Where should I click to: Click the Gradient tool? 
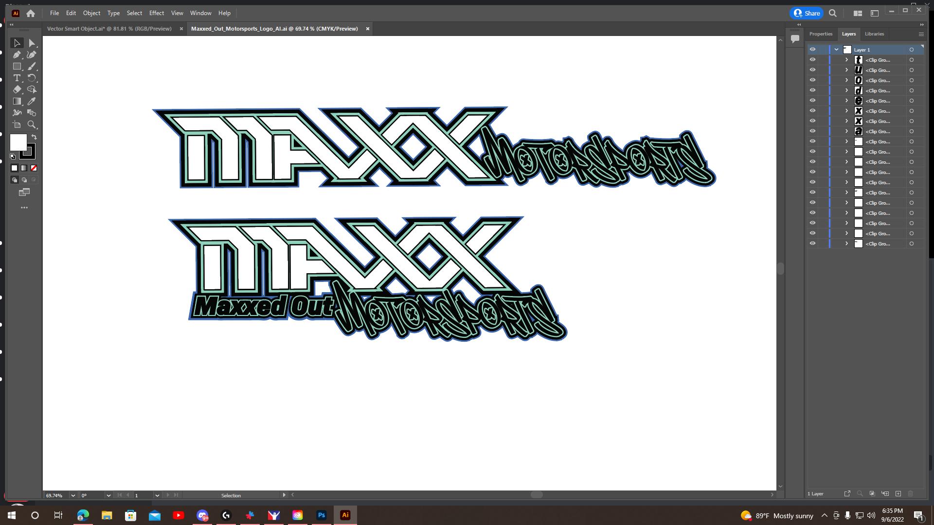[x=17, y=101]
